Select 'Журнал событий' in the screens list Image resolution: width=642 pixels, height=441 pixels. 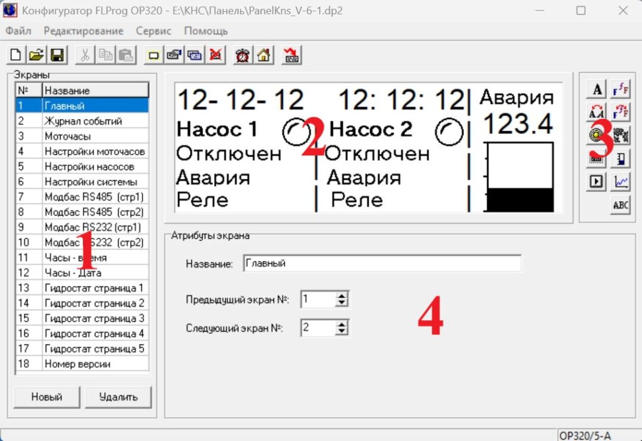tap(83, 121)
